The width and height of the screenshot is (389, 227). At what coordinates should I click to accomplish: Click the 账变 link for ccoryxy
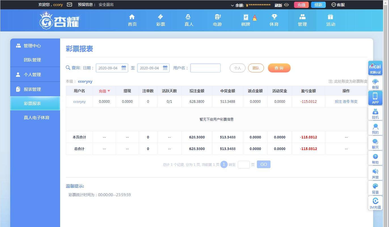tap(354, 101)
